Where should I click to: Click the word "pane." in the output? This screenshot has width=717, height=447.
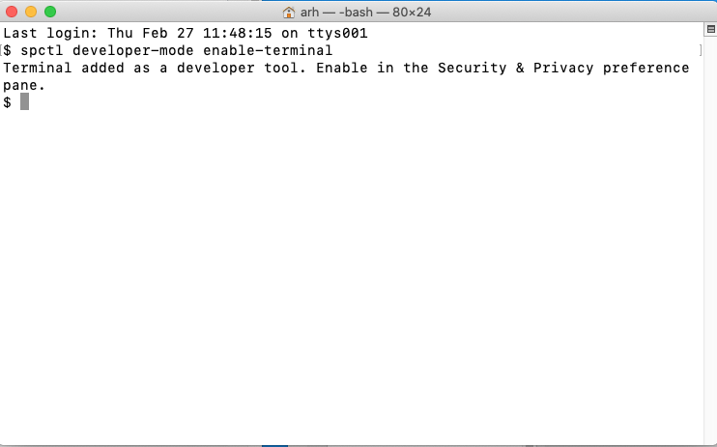(24, 86)
